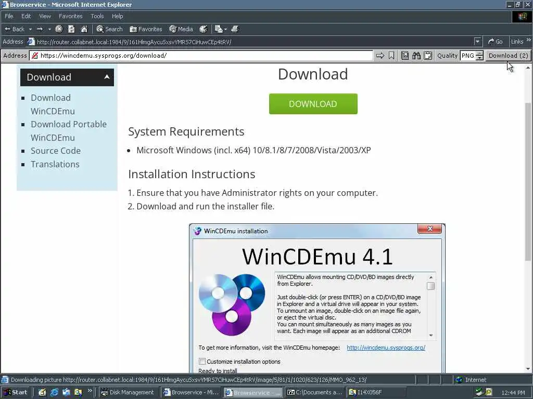Screen dimensions: 533x399
Task: Click the Quality PNG value field
Action: pos(468,56)
